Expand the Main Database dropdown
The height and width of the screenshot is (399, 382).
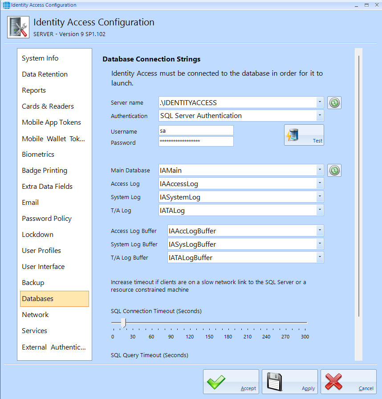coord(320,170)
